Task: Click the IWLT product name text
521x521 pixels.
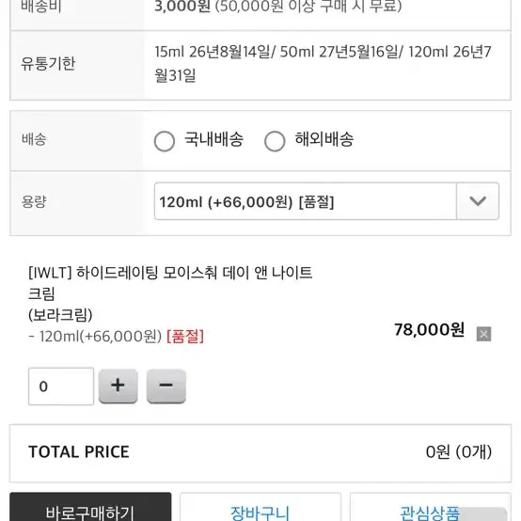Action: 170,283
